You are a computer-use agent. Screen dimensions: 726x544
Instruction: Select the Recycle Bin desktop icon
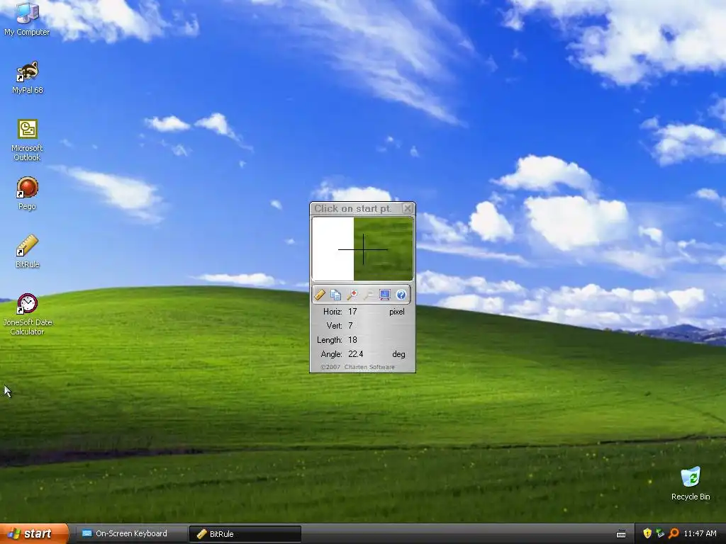691,483
